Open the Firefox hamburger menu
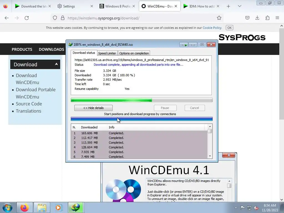Viewport: 284px width, 213px height. click(277, 18)
